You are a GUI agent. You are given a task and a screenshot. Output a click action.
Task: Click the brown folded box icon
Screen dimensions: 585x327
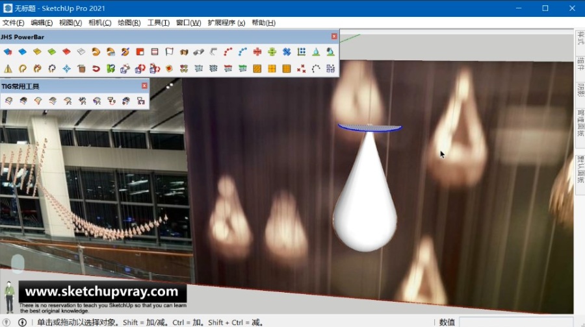(184, 52)
